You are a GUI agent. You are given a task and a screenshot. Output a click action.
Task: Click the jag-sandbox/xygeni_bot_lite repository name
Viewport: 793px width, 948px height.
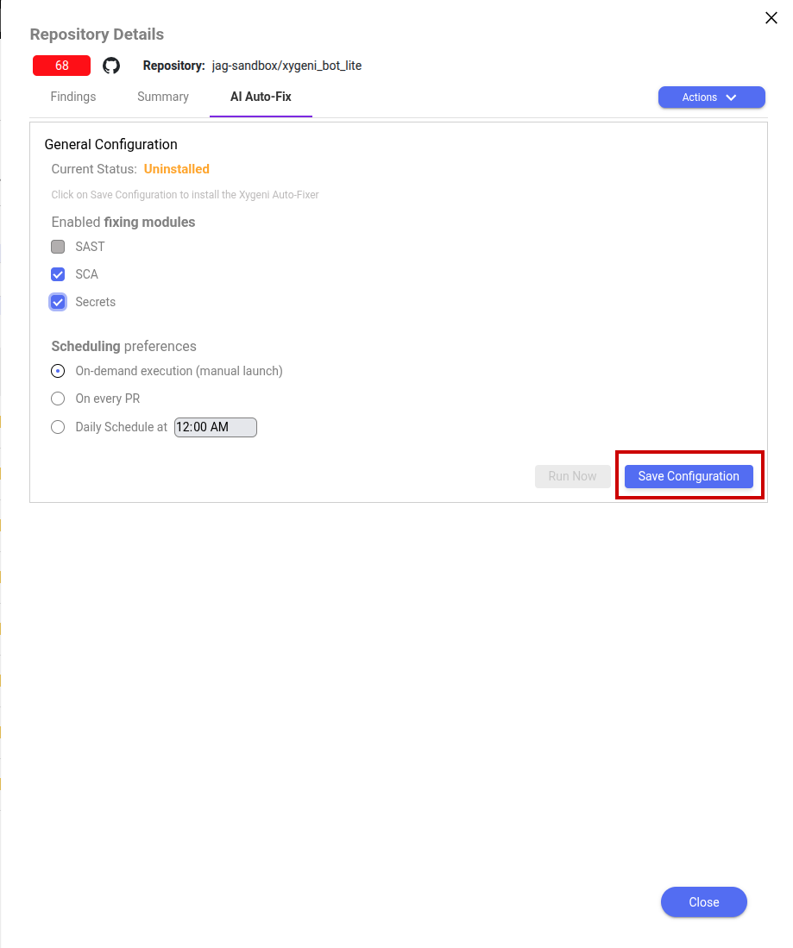[x=286, y=66]
